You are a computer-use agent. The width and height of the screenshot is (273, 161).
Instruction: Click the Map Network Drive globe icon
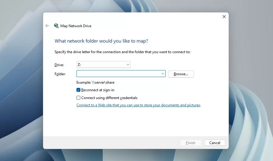point(56,26)
